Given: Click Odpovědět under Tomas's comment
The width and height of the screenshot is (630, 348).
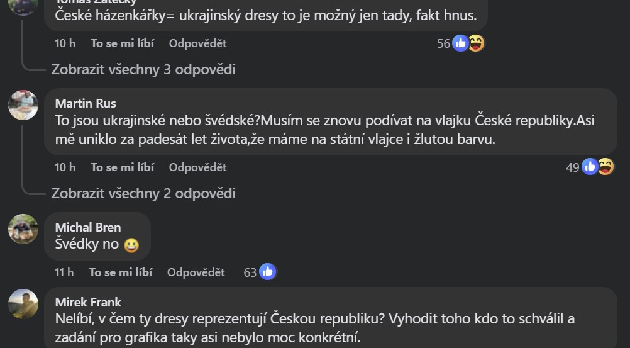Looking at the screenshot, I should click(197, 43).
